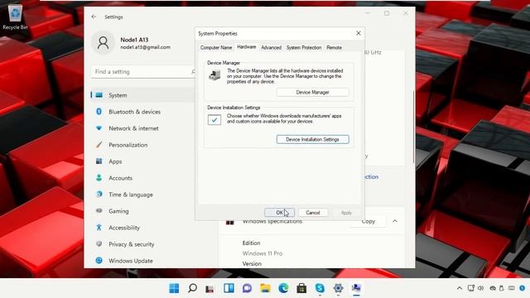Click the Settings window scrollbar

click(413, 127)
